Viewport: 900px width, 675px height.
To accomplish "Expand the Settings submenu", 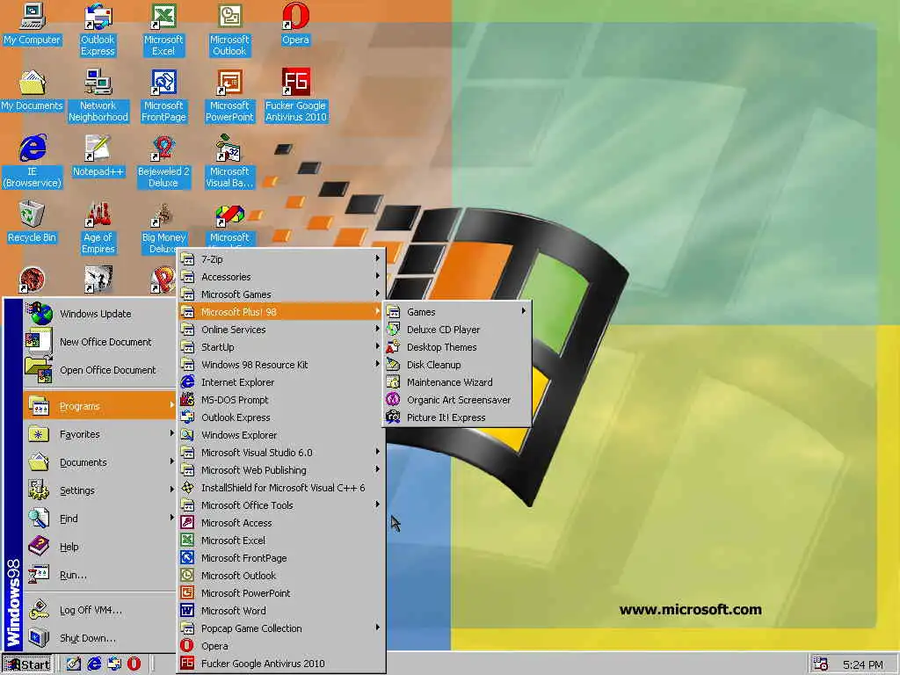I will pyautogui.click(x=99, y=490).
